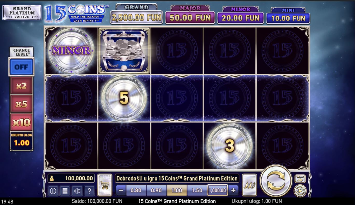Spin the reels with the round arrows button
355x205 pixels.
click(276, 181)
